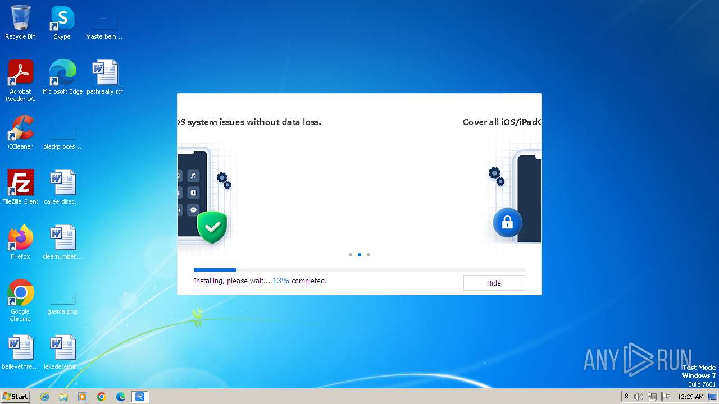719x404 pixels.
Task: Select the third carousel dot indicator
Action: pos(368,255)
